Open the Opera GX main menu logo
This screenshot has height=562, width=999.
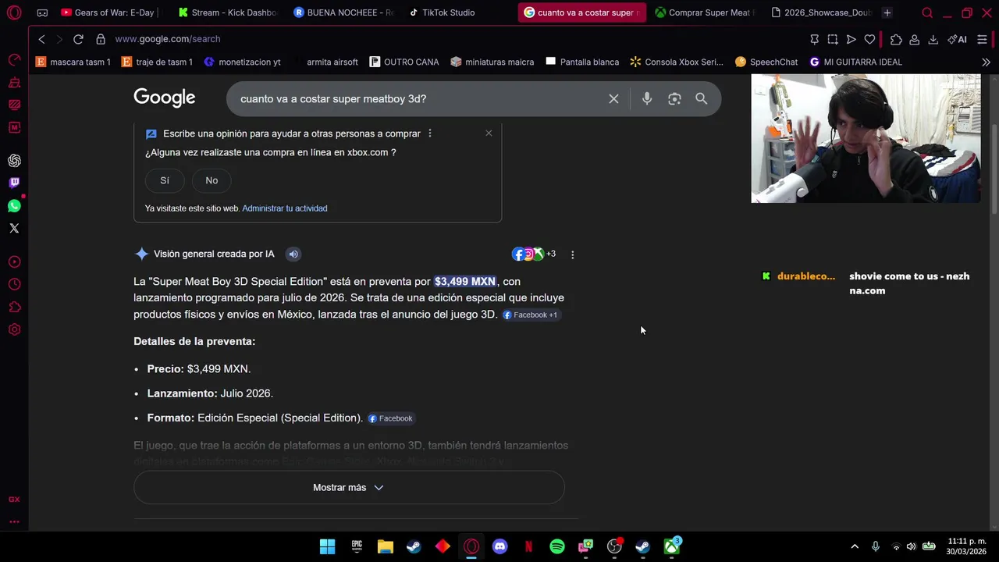click(x=14, y=12)
